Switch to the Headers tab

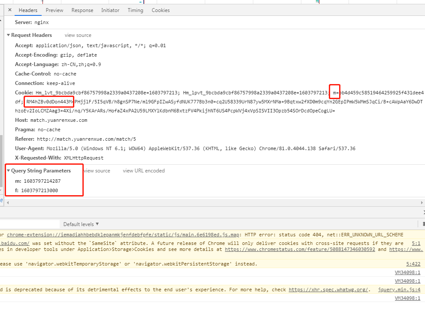(x=28, y=10)
